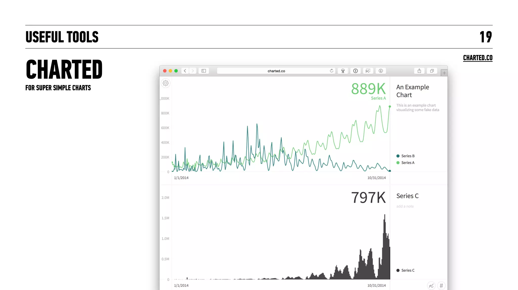
Task: Click the Safari forward arrow
Action: [x=193, y=71]
